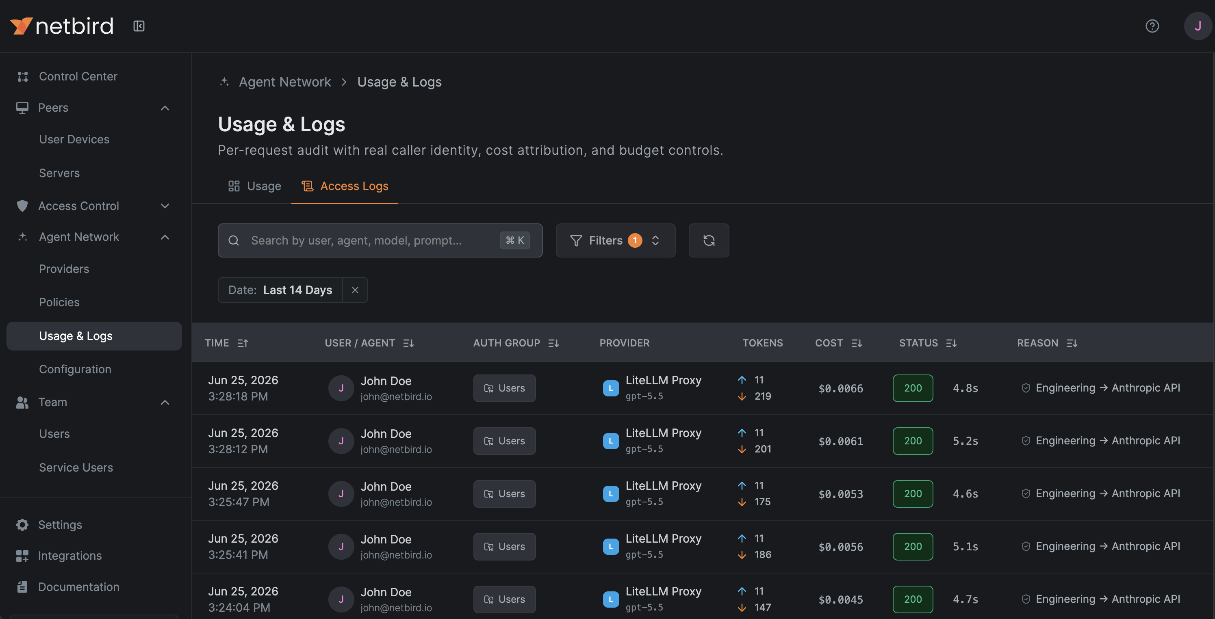
Task: Open the Date: Last 14 Days filter
Action: tap(280, 290)
